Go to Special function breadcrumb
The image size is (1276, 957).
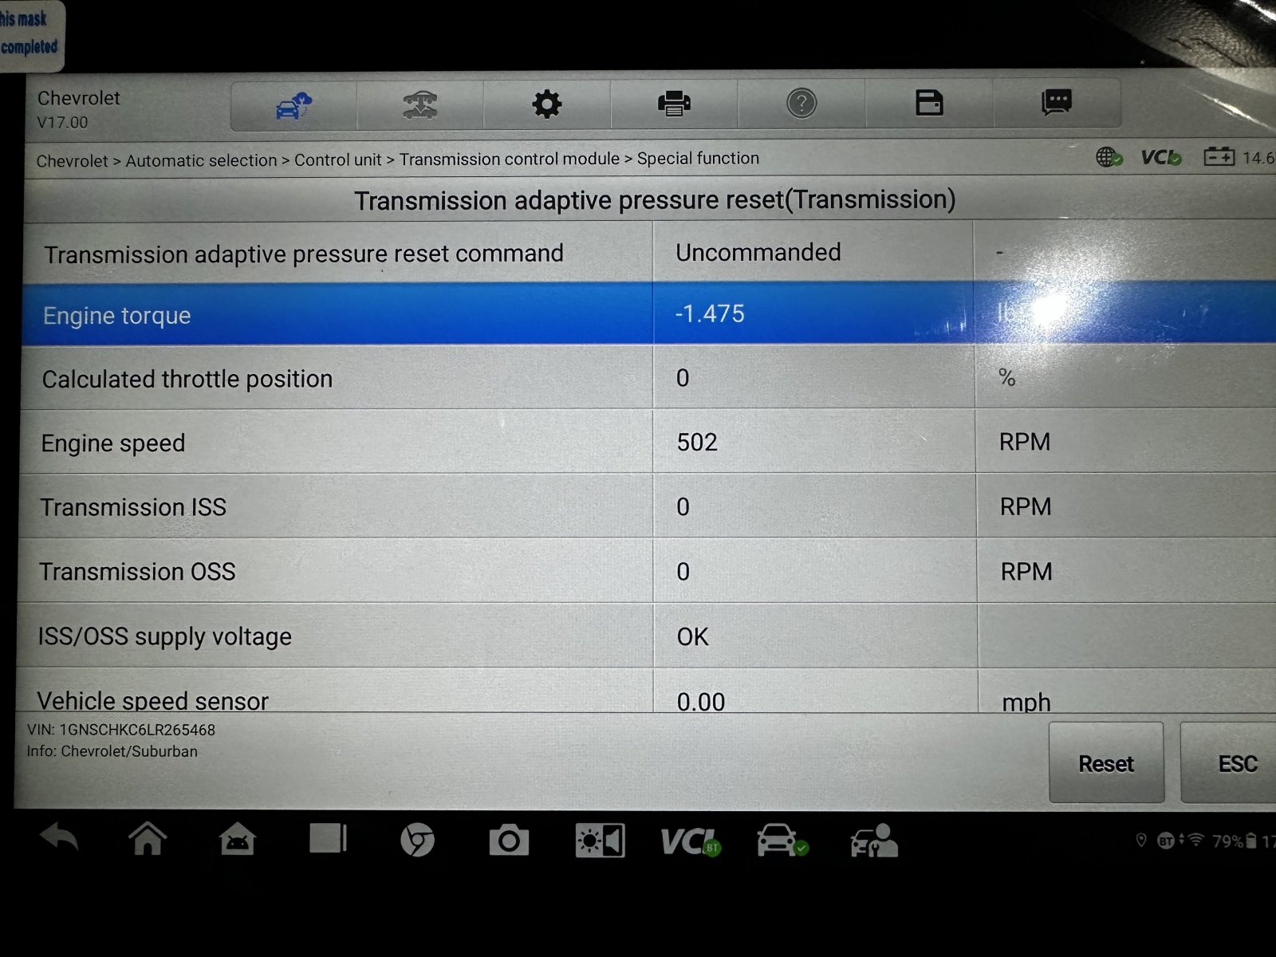698,158
